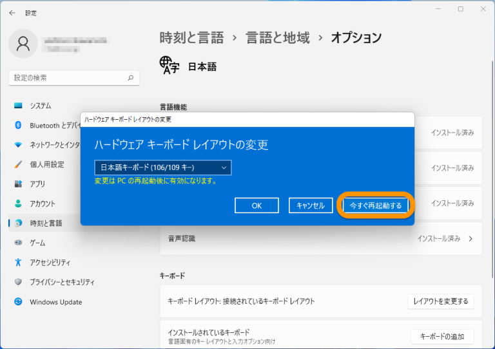The height and width of the screenshot is (349, 495).
Task: Click the インストール済み status on 音声認識 row
Action: [x=438, y=239]
